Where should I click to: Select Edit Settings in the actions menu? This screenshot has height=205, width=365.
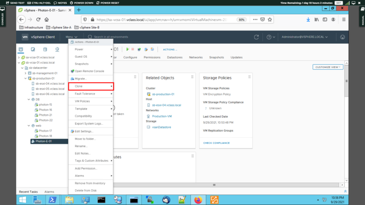(91, 131)
